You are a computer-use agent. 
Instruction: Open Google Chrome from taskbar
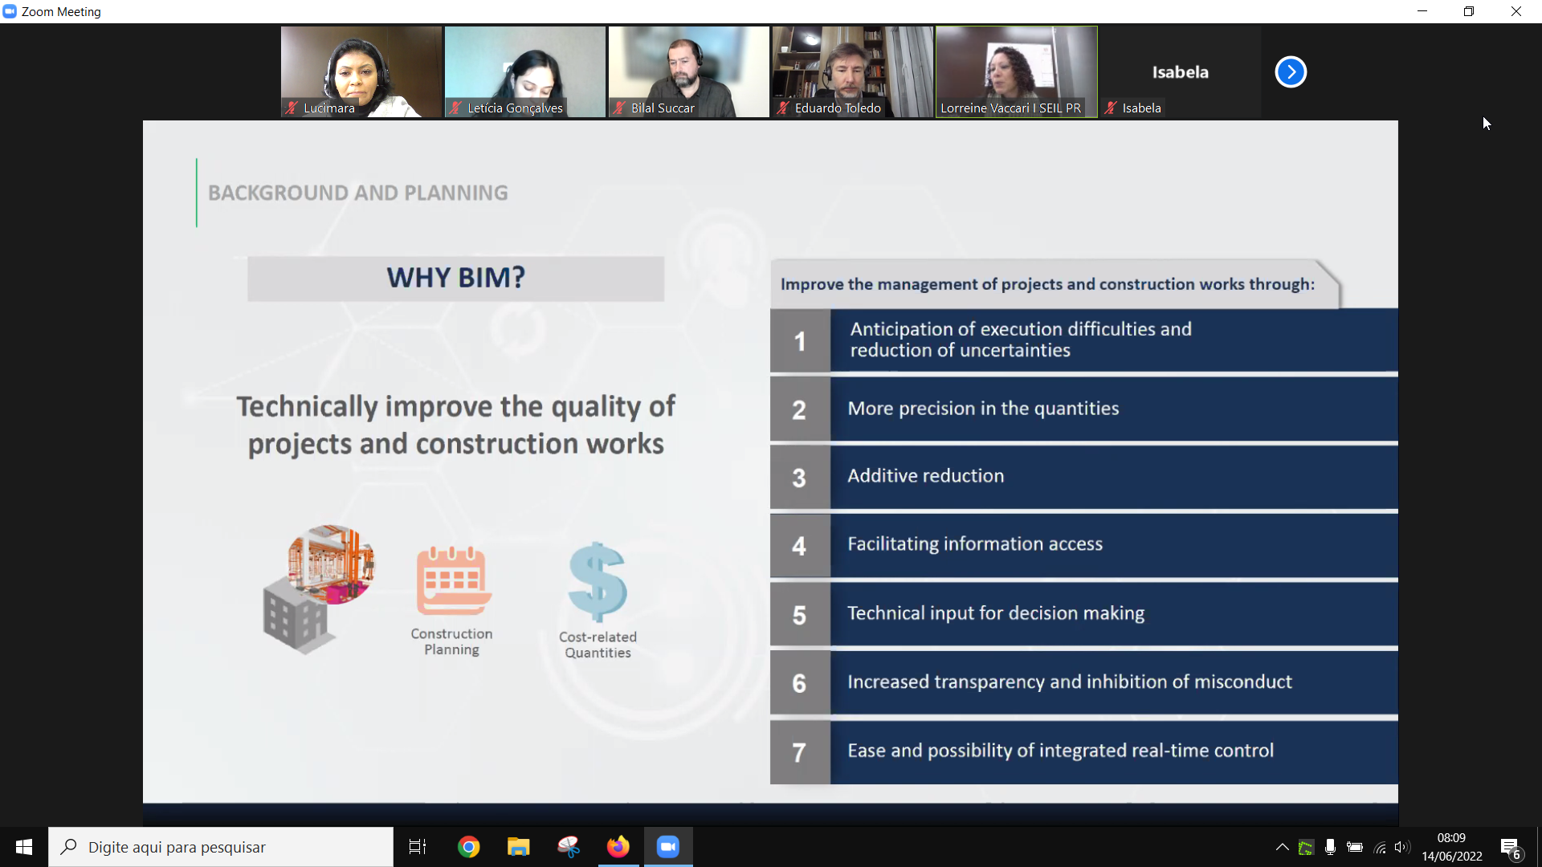click(468, 847)
